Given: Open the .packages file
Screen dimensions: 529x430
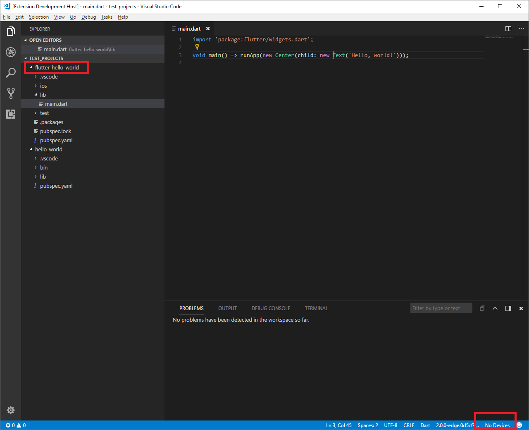Looking at the screenshot, I should 93,122.
